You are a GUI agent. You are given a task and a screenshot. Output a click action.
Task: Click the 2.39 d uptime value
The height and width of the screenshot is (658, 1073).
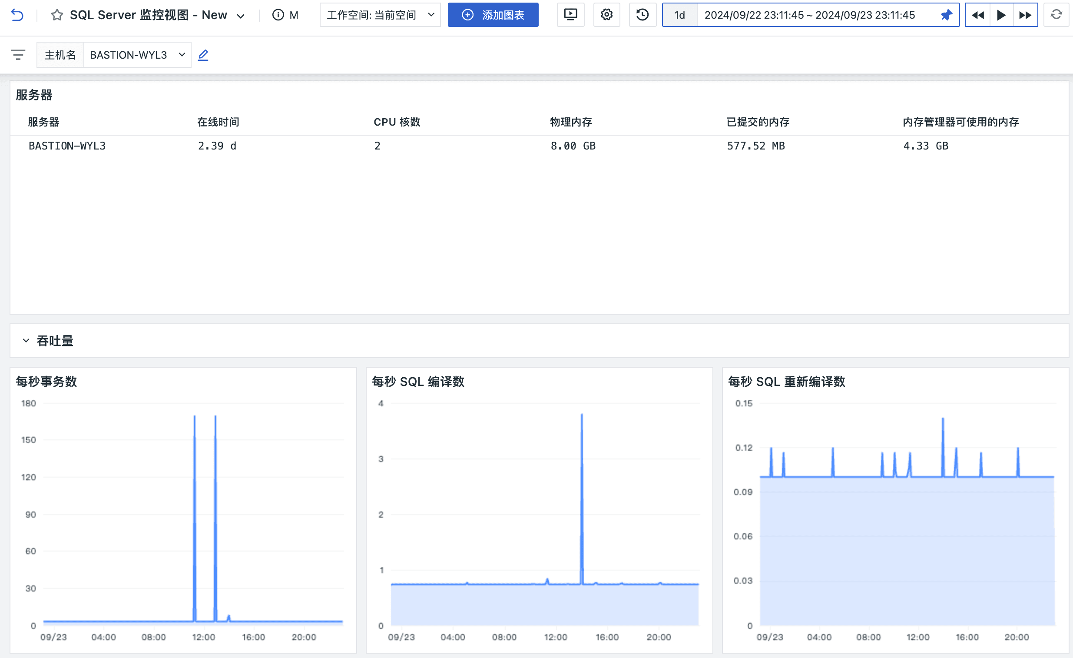point(217,146)
